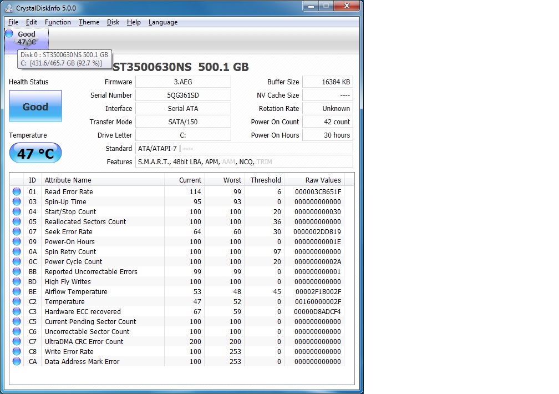The height and width of the screenshot is (394, 559).
Task: Click the CrystalDiskInfo app icon in title bar
Action: (9, 8)
